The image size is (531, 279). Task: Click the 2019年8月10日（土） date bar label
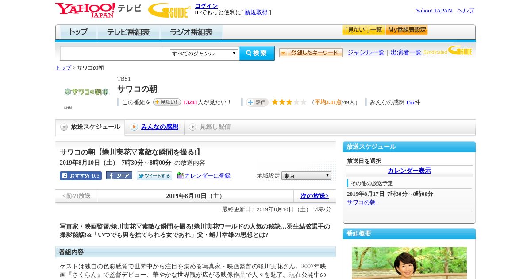[195, 196]
